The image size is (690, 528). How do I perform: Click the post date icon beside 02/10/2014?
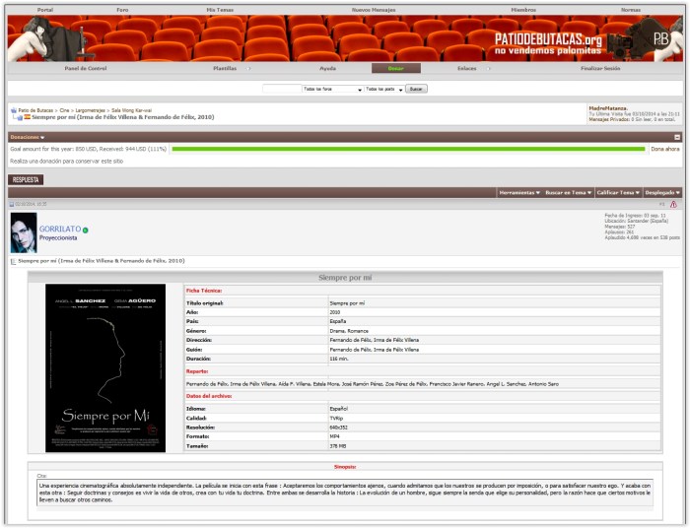point(12,205)
